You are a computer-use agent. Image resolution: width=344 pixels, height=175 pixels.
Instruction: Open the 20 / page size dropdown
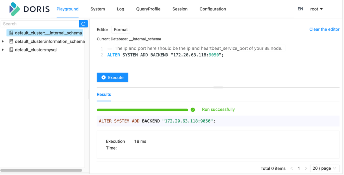click(x=324, y=168)
